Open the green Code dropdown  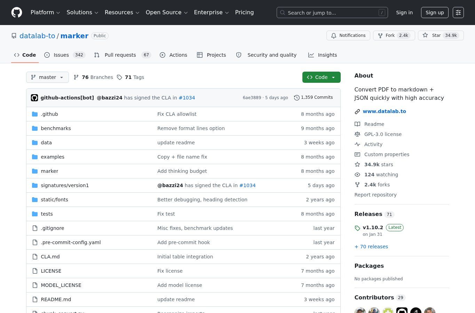[x=321, y=77]
